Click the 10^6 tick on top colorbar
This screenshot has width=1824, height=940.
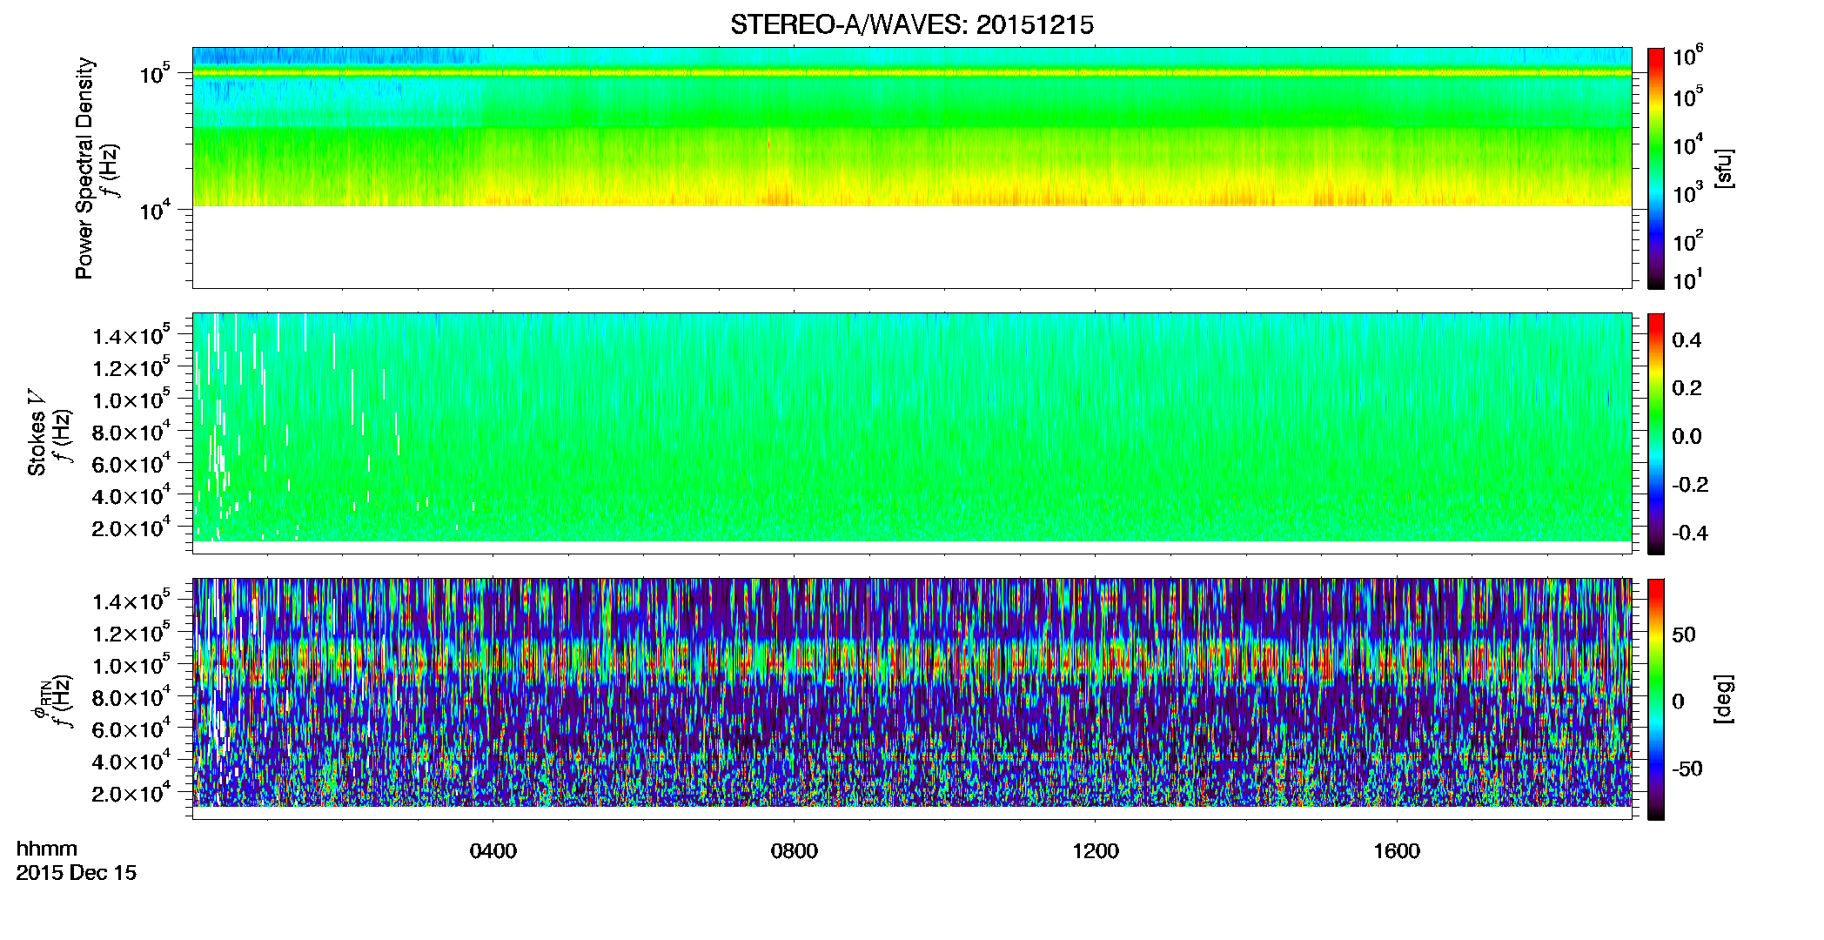click(1688, 57)
